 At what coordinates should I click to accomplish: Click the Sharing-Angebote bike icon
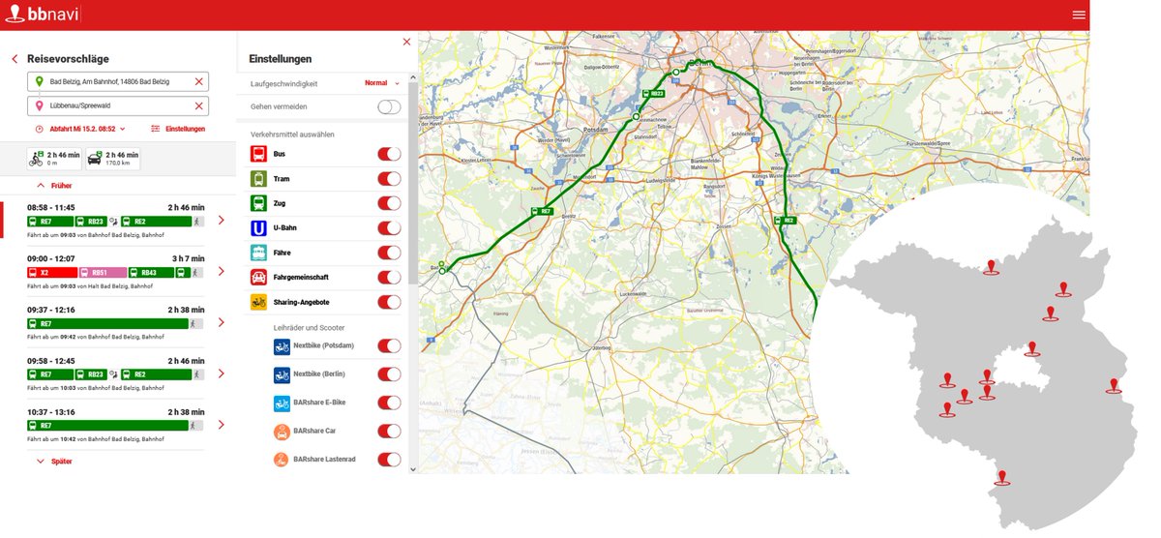pyautogui.click(x=259, y=302)
